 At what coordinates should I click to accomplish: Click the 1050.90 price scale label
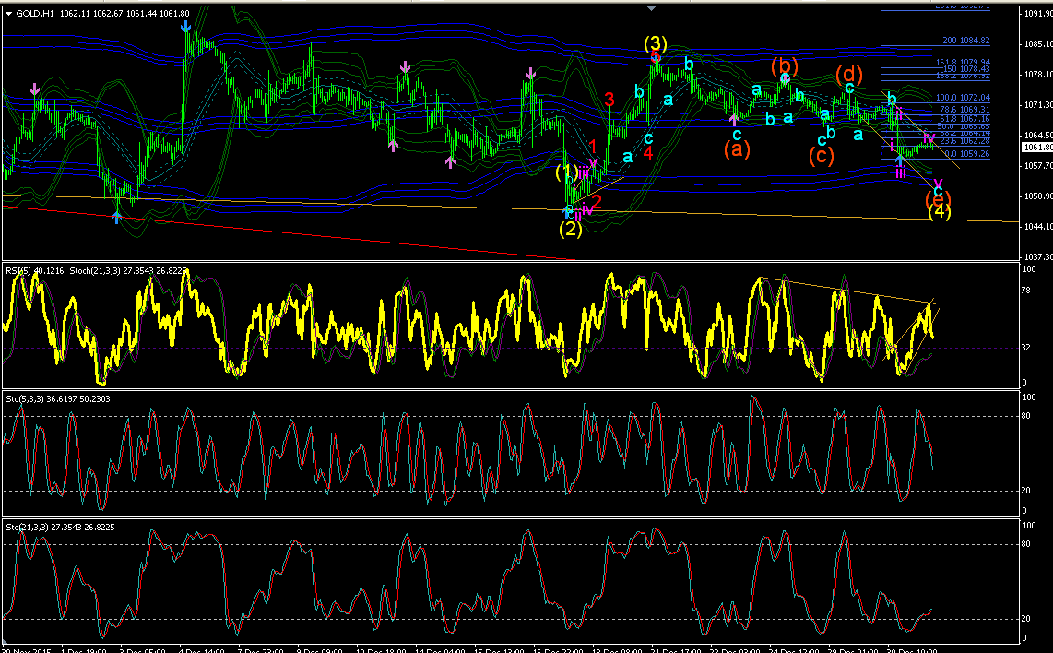pos(1038,196)
